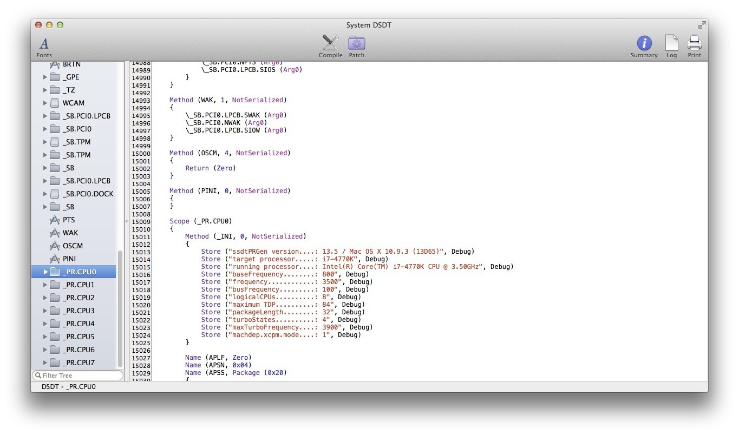This screenshot has width=739, height=435.
Task: Expand the _GPE tree node
Action: (45, 77)
